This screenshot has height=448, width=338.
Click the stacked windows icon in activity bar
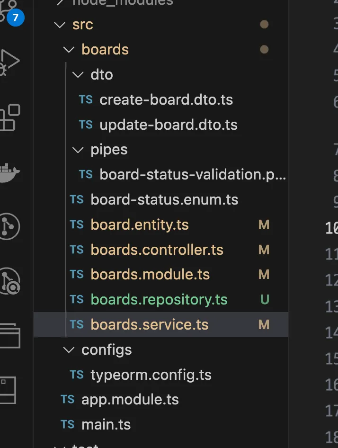pyautogui.click(x=9, y=334)
